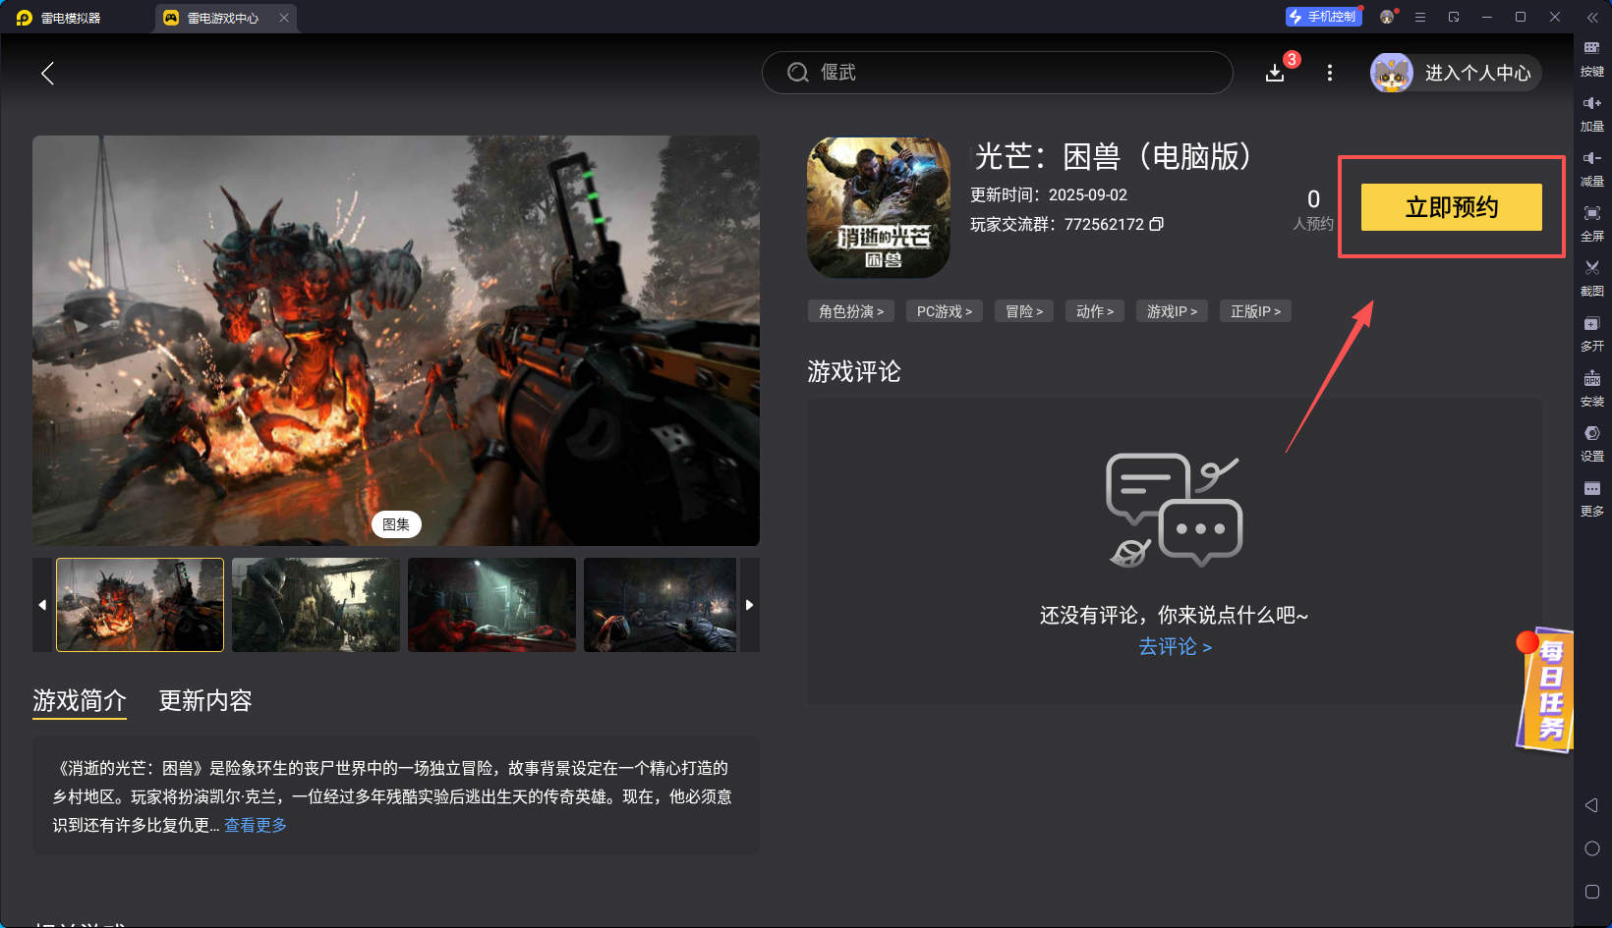Install APK via 安装 sidebar icon
Screen dimensions: 1612x928
[1592, 388]
